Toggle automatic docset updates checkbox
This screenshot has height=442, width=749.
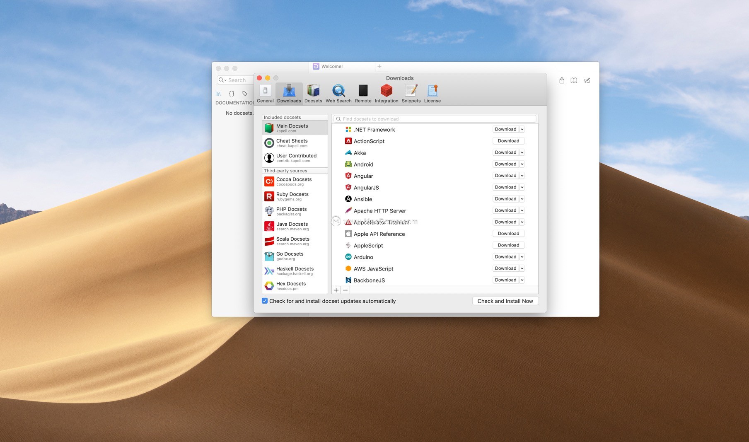(x=265, y=301)
